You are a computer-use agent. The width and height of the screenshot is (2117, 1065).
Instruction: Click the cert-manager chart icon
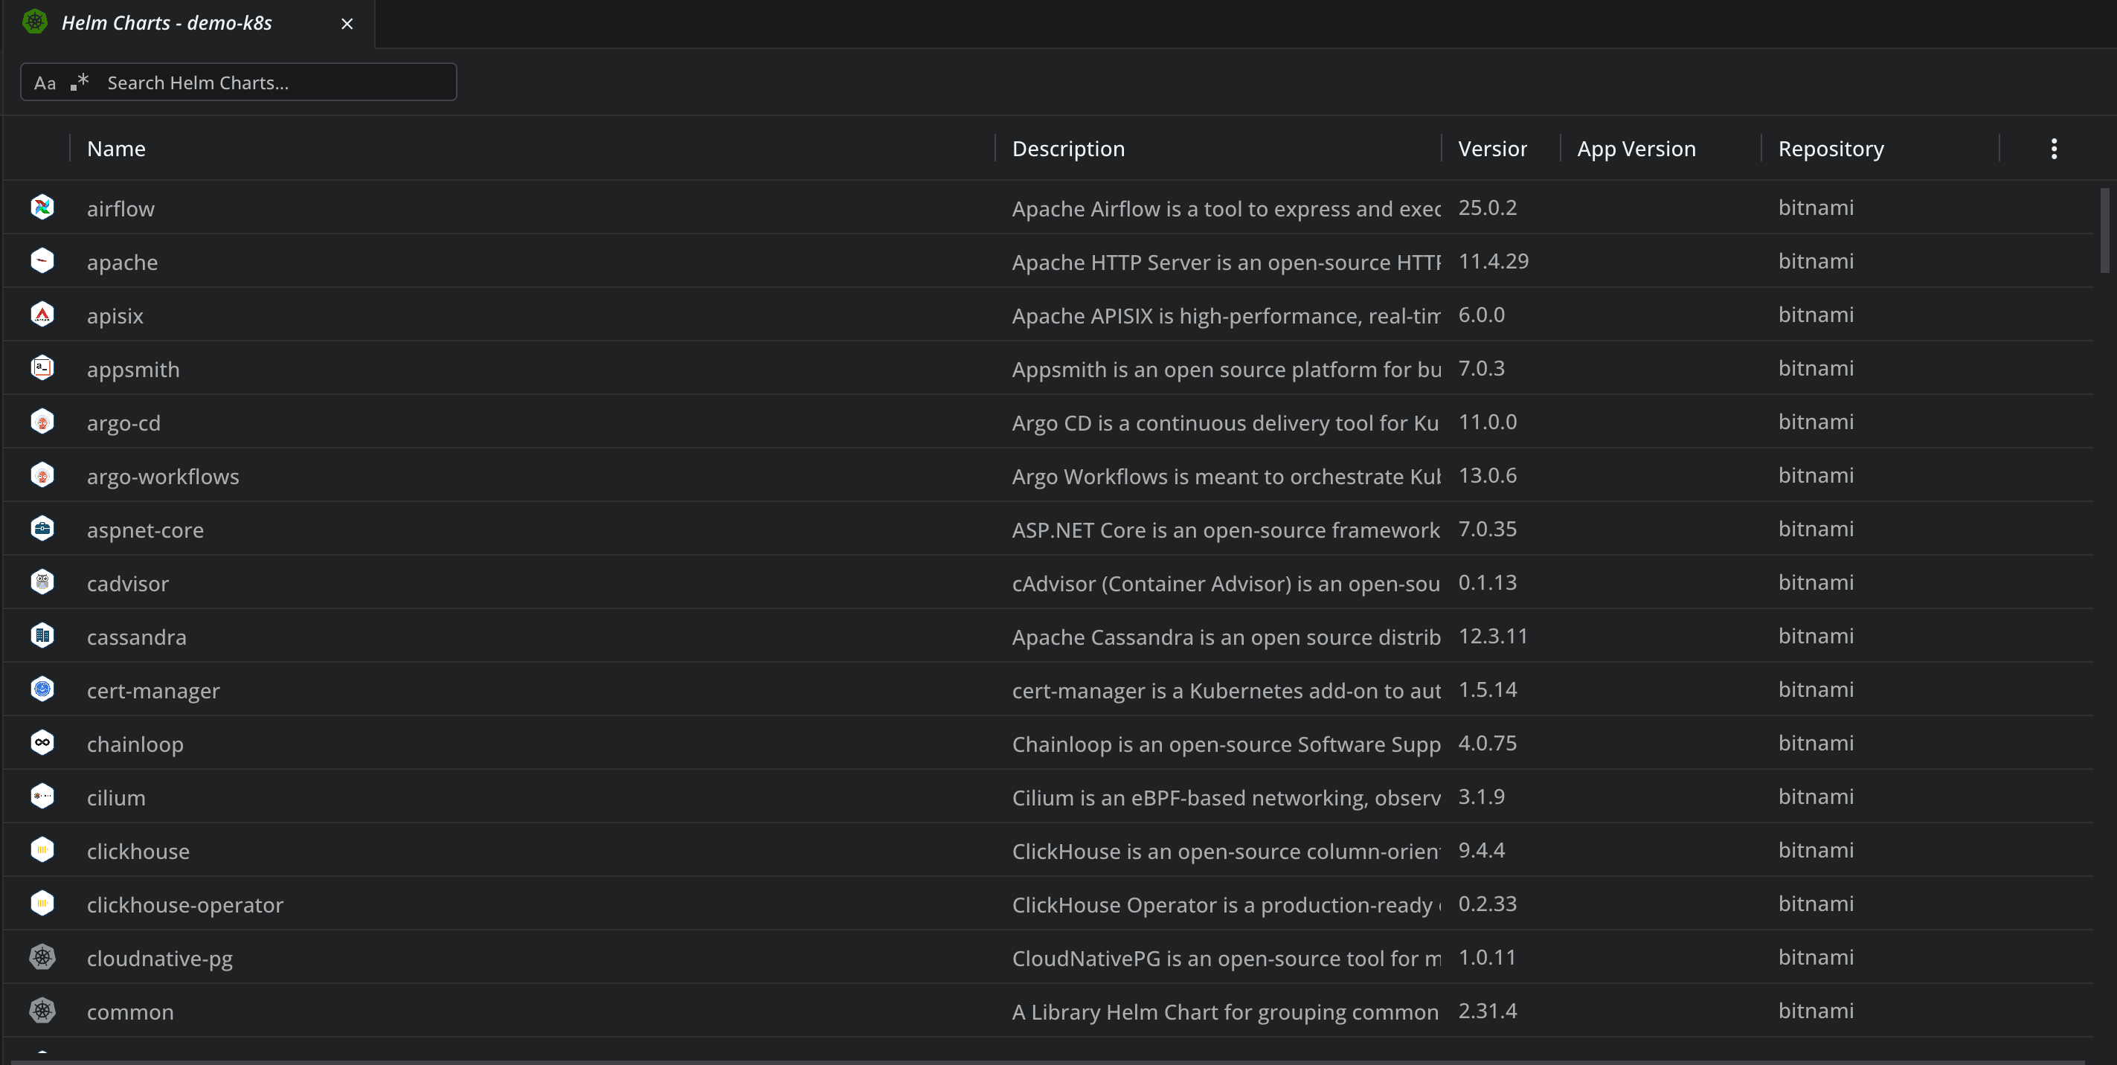coord(42,689)
